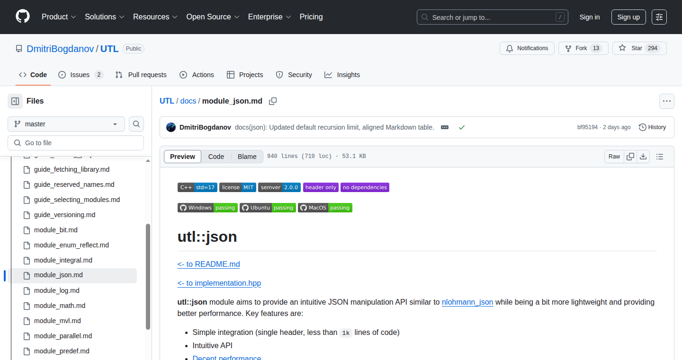682x360 pixels.
Task: Open the more file actions ellipsis button
Action: tap(667, 101)
